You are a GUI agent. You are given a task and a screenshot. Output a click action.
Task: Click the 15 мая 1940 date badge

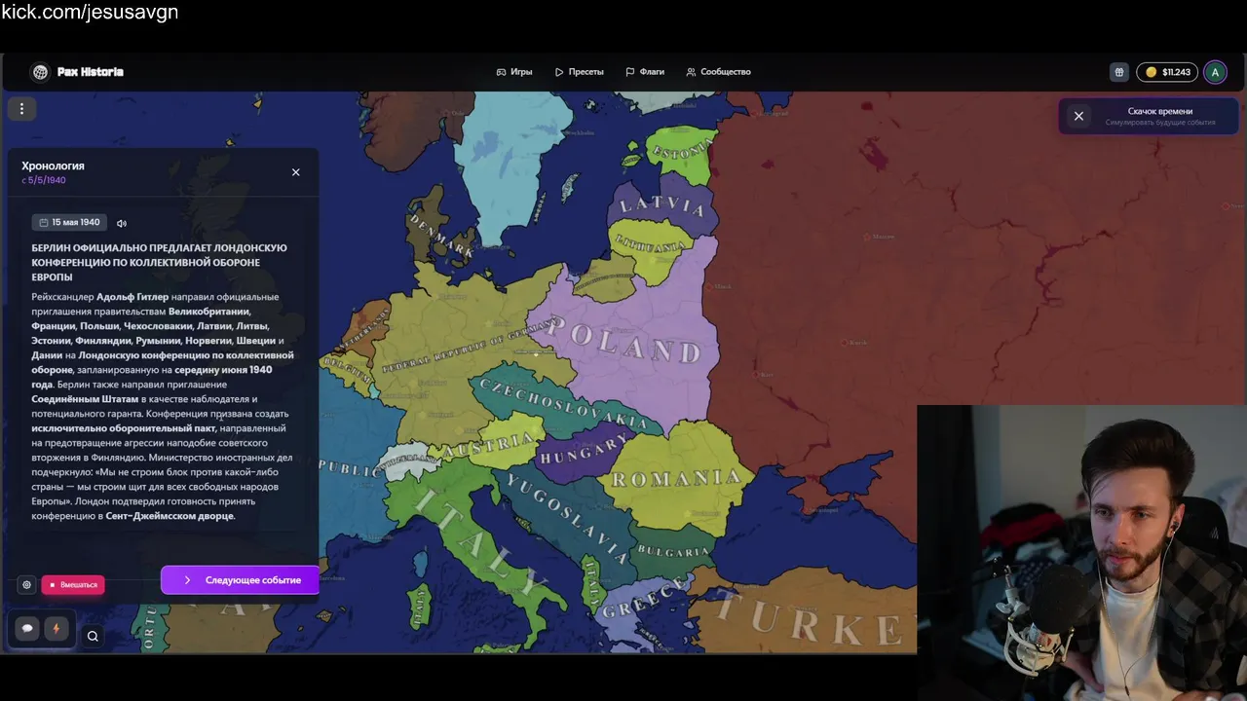pos(69,223)
